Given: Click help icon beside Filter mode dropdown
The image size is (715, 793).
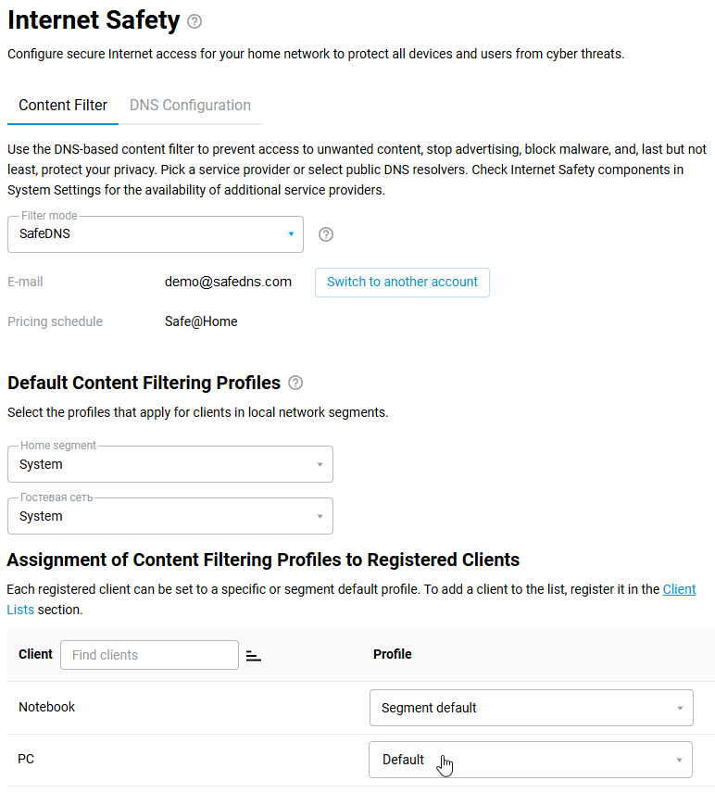Looking at the screenshot, I should pyautogui.click(x=326, y=234).
